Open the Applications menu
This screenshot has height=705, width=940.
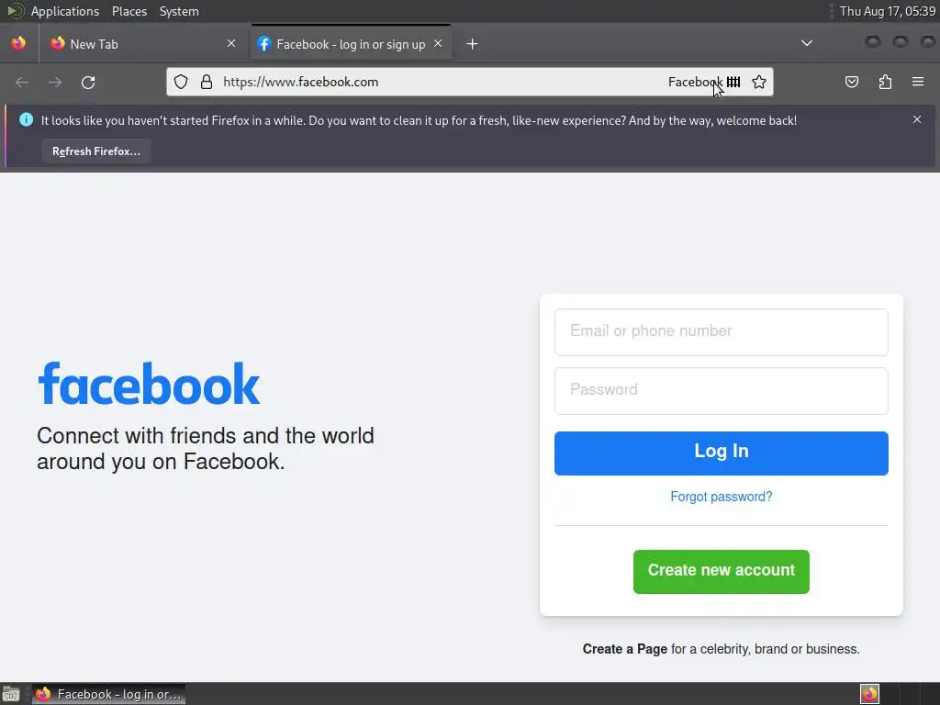pos(65,11)
